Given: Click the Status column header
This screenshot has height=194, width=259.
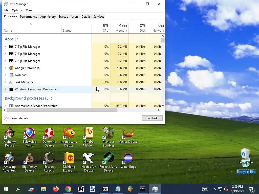Looking at the screenshot, I should (76, 28).
